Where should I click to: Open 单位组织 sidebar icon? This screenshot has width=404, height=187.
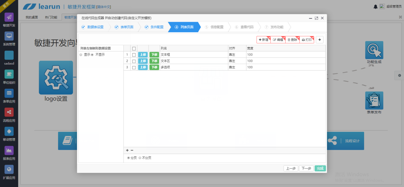tap(9, 74)
